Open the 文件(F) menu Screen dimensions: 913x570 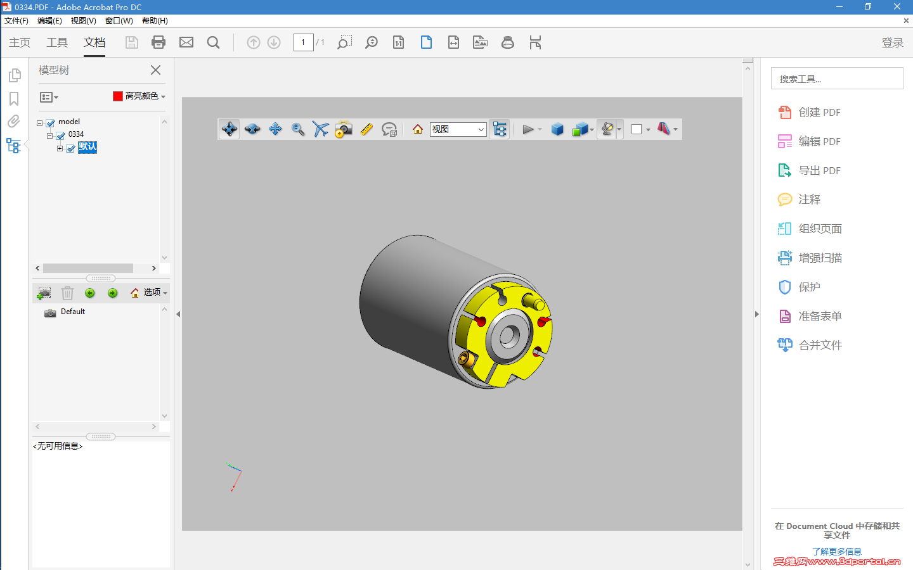point(16,21)
